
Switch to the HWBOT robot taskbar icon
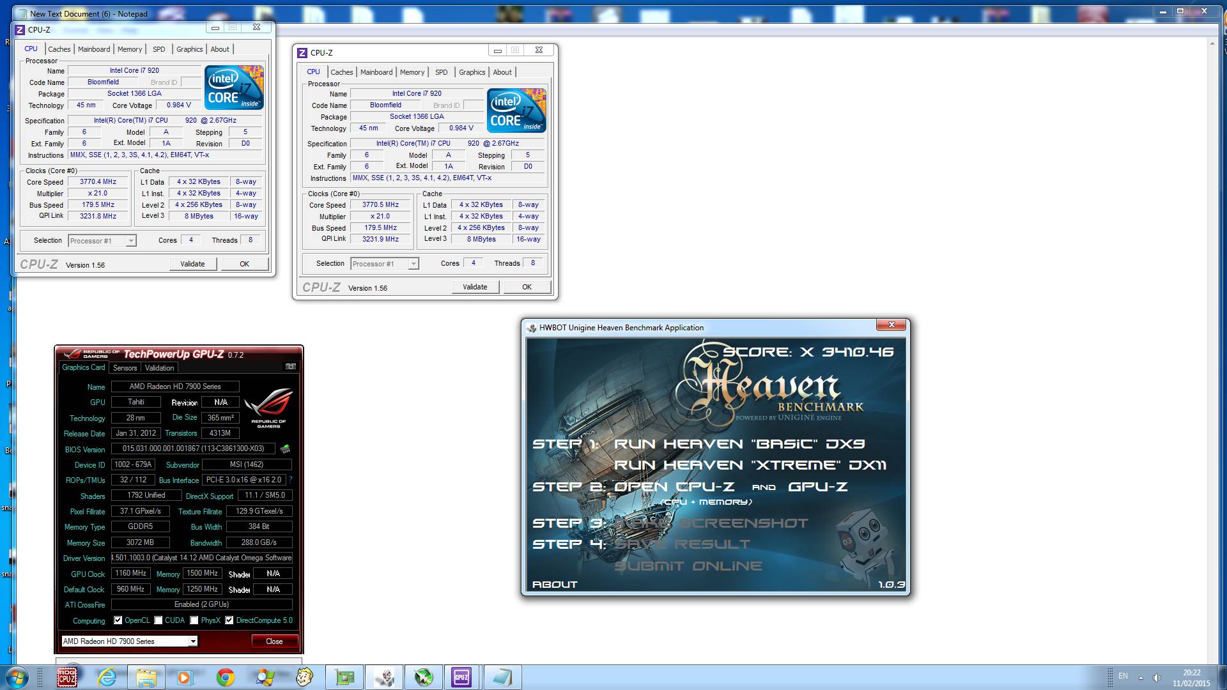click(x=384, y=677)
